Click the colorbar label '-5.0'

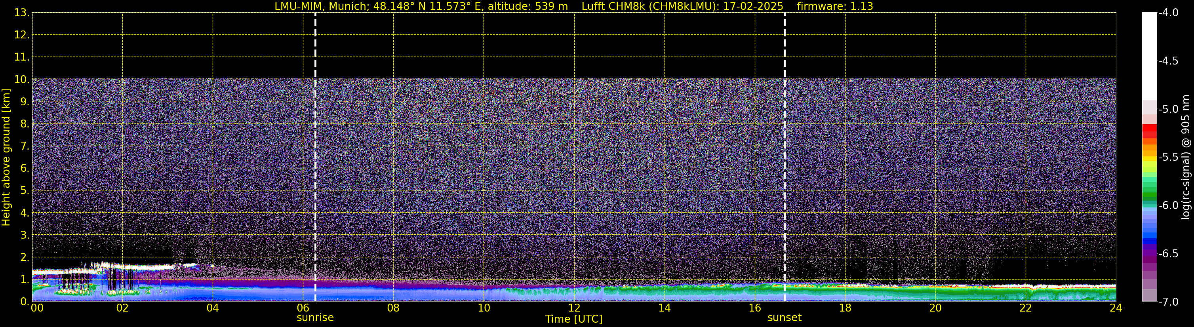[x=1169, y=109]
